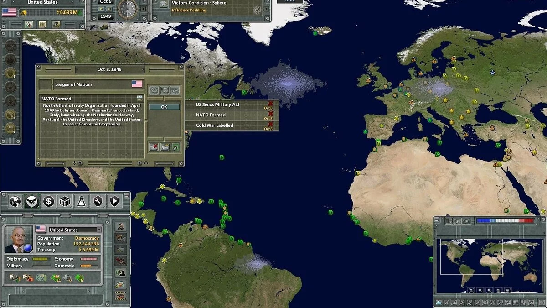The height and width of the screenshot is (308, 547).
Task: Click the Moscow star on the map
Action: (x=492, y=73)
